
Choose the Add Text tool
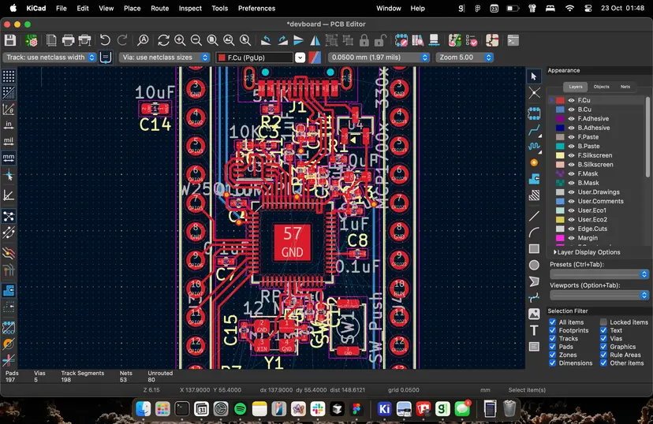tap(534, 330)
